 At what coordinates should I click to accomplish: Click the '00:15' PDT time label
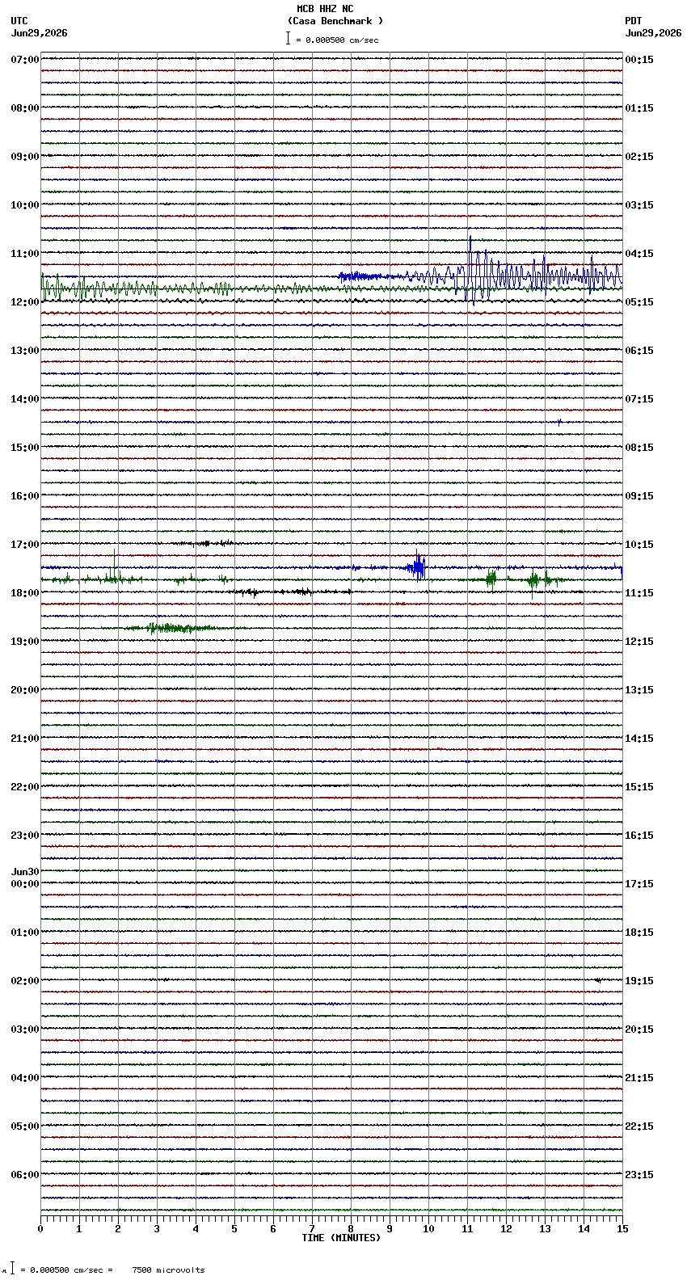639,60
